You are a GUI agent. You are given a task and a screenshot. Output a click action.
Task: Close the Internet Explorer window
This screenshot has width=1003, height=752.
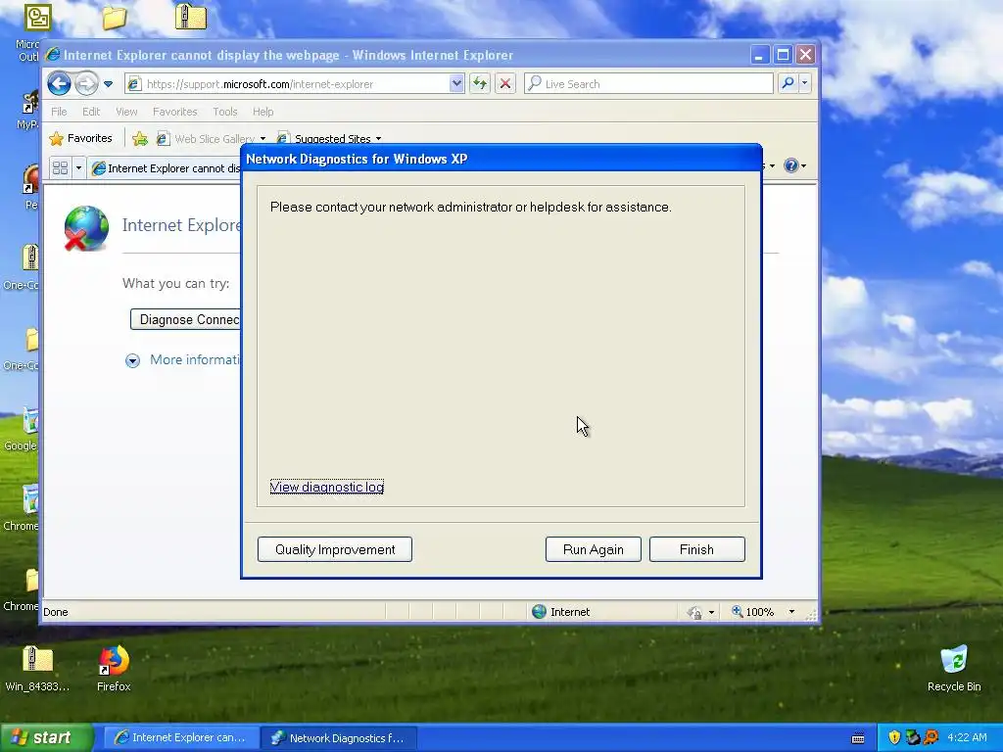click(805, 55)
